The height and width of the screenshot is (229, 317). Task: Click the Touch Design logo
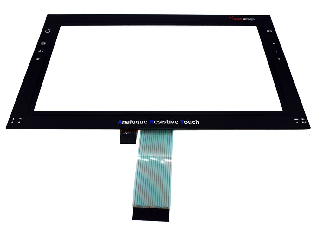point(242,19)
